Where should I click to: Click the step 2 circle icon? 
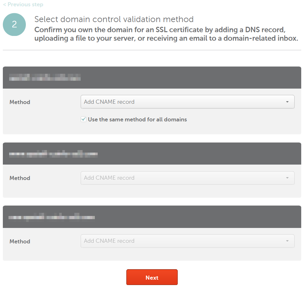(x=14, y=25)
